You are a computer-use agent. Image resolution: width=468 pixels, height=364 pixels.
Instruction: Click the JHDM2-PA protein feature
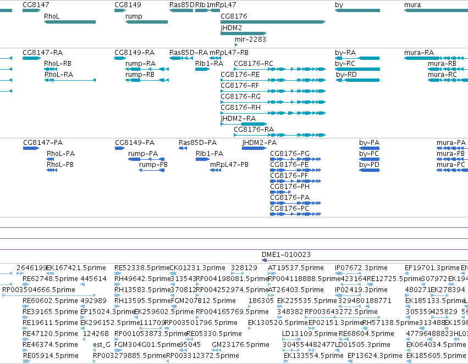[x=254, y=148]
